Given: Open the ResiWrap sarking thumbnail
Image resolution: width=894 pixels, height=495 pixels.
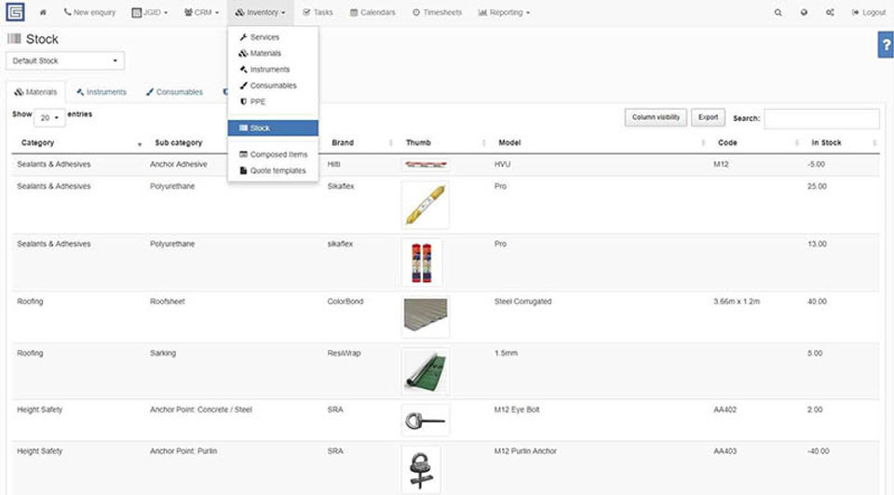Looking at the screenshot, I should point(426,371).
